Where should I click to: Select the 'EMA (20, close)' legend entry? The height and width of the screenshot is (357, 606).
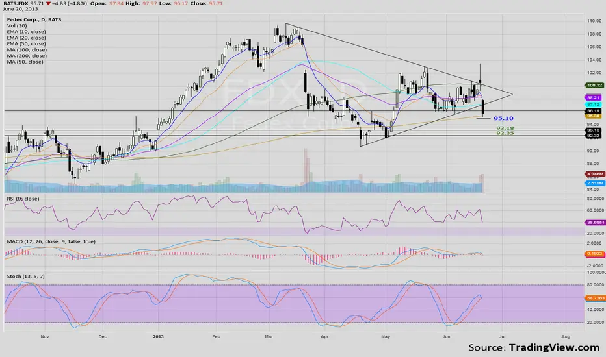pyautogui.click(x=26, y=38)
